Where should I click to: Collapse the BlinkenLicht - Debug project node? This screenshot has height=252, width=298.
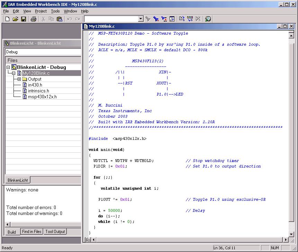tap(8, 67)
